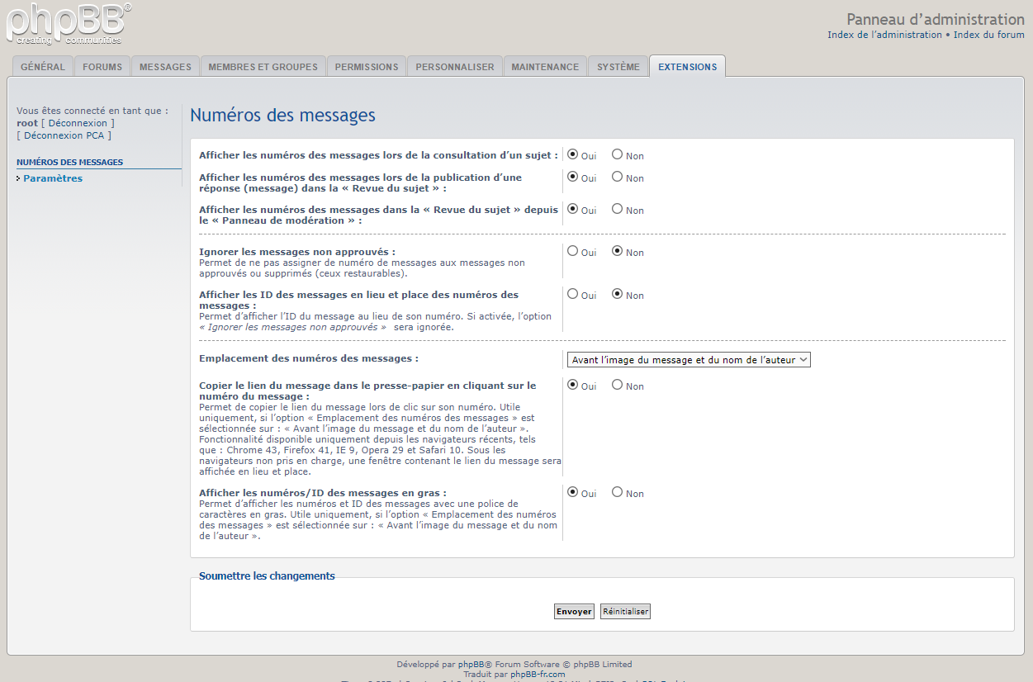Open Paramètres in the left sidebar

[x=53, y=178]
